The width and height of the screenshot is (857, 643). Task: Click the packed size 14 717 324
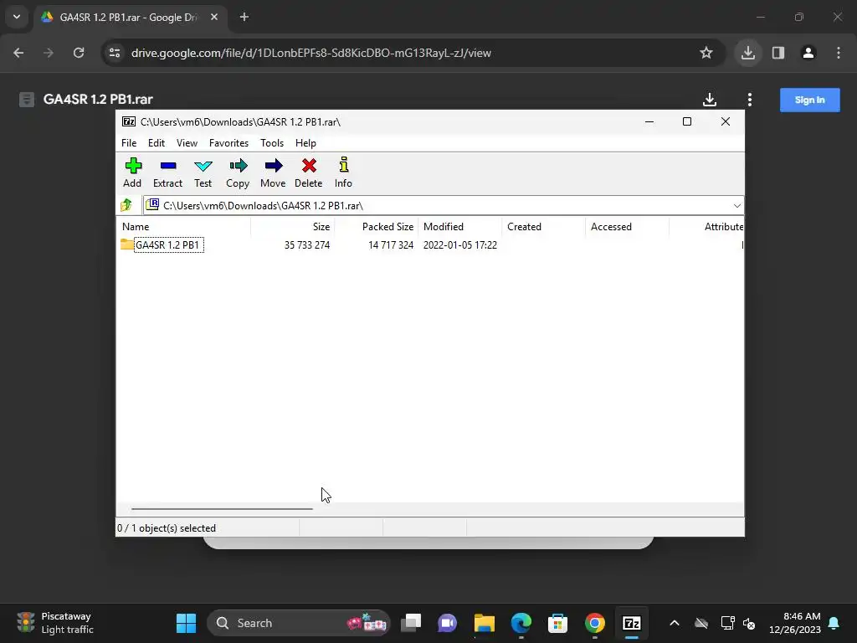point(390,245)
